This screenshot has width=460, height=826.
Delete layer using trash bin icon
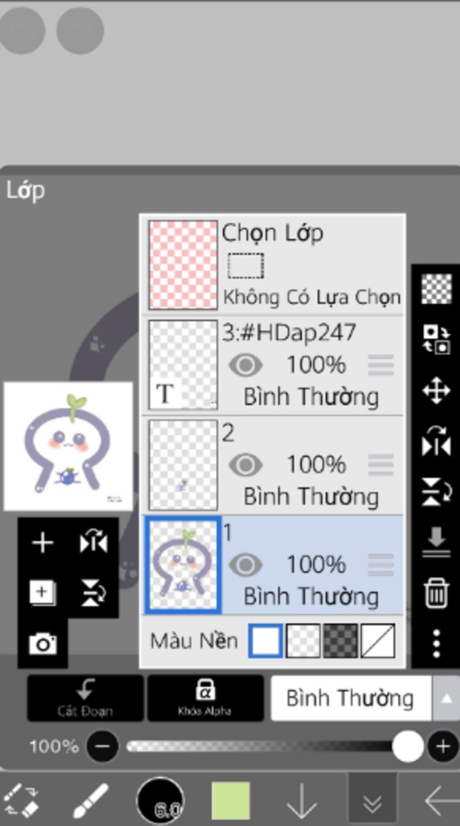point(436,593)
